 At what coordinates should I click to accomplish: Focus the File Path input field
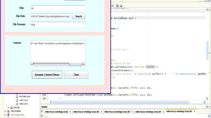50,16
